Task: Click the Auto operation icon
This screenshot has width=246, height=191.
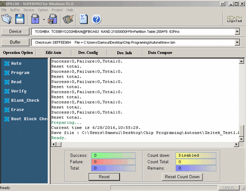Action: click(7, 63)
